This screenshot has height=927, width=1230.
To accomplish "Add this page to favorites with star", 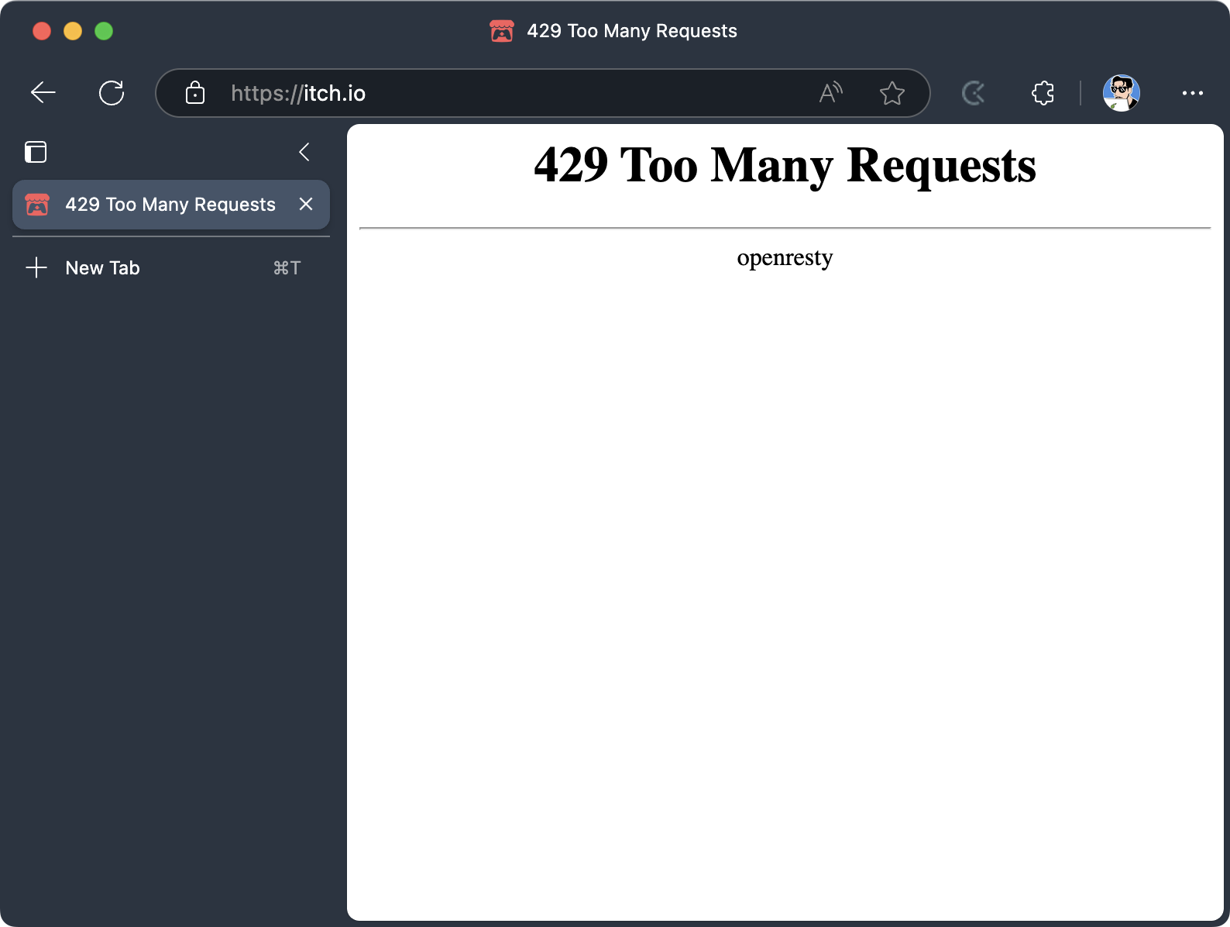I will (x=892, y=93).
